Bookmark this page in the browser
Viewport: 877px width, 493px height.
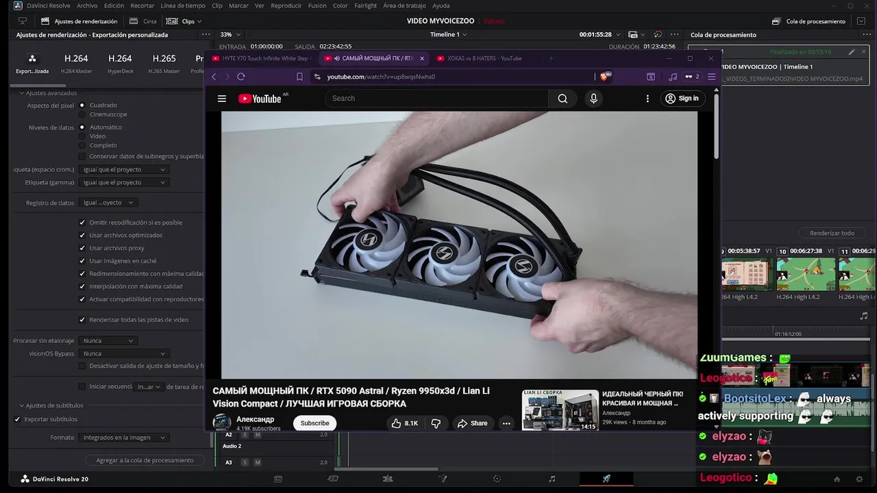pyautogui.click(x=299, y=77)
